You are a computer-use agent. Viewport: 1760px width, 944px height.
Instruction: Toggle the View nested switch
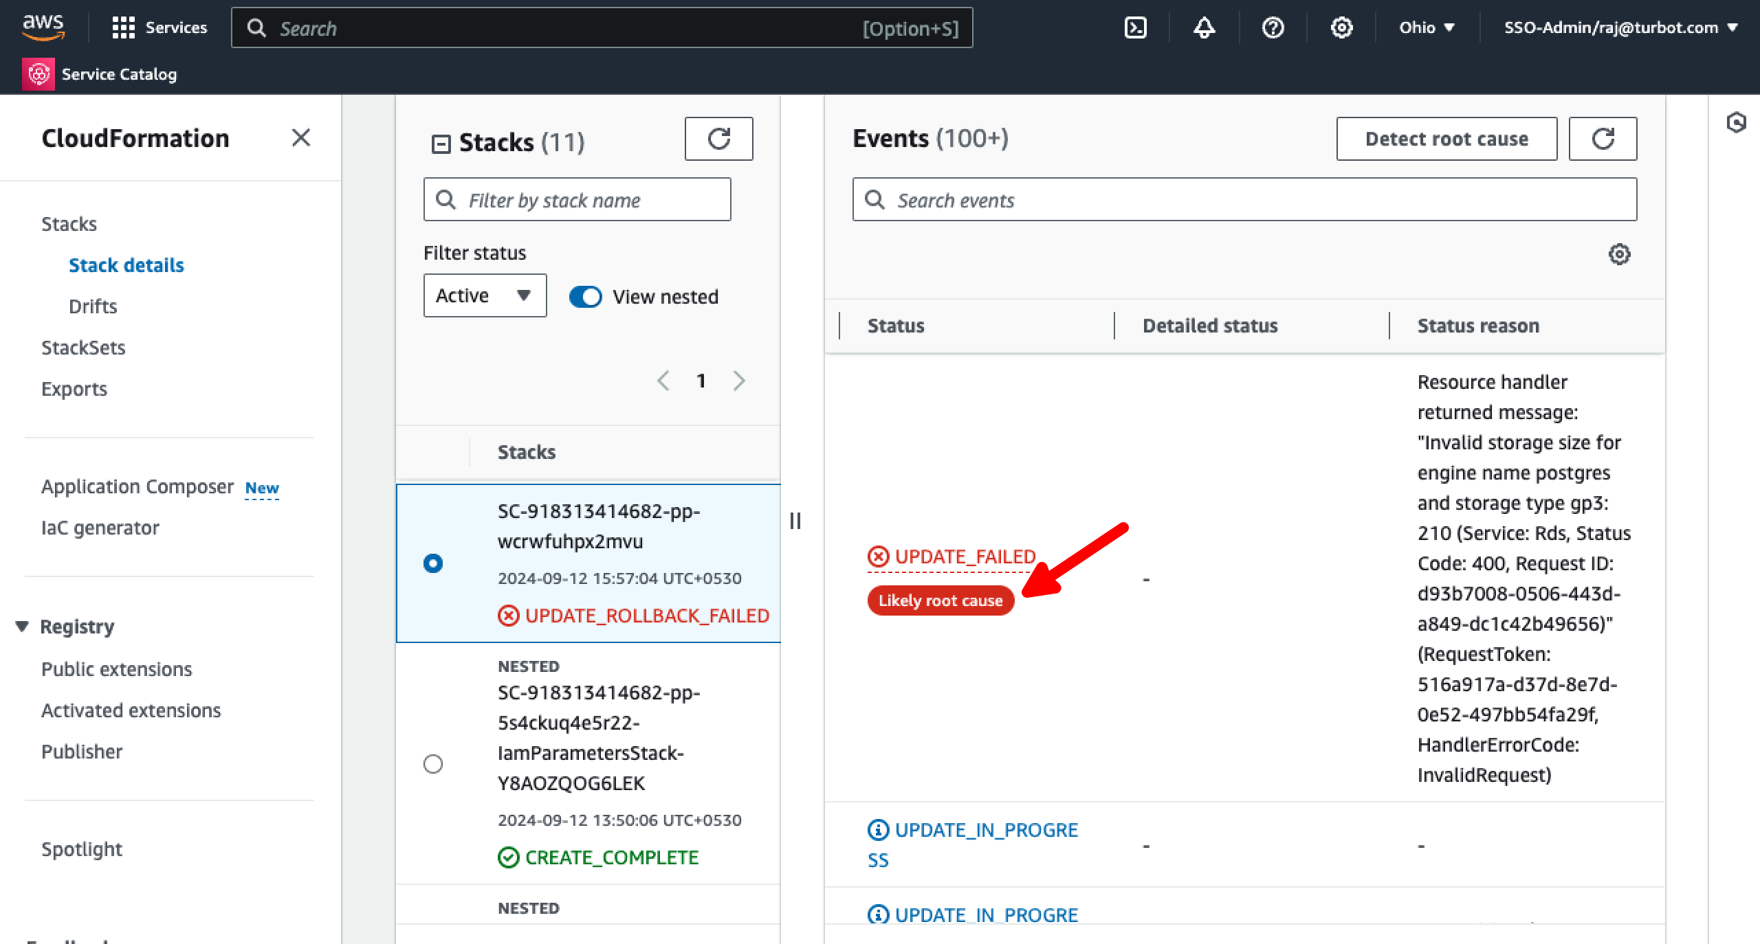click(585, 296)
